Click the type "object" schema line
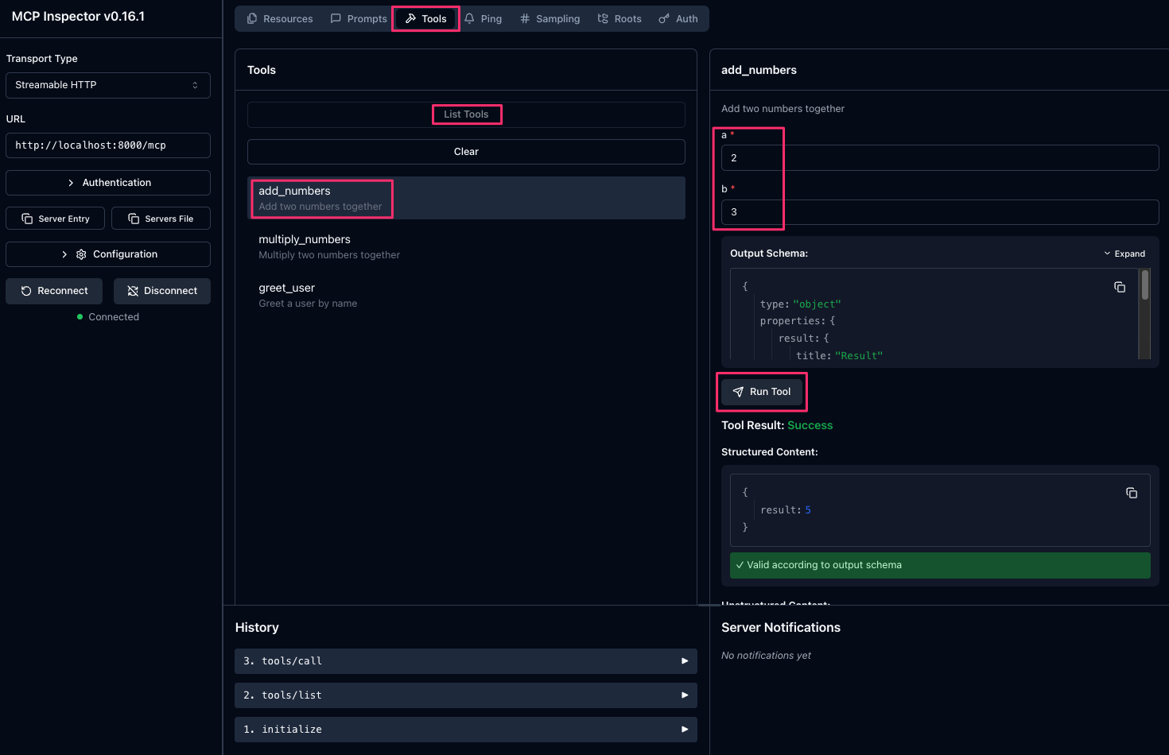Image resolution: width=1169 pixels, height=755 pixels. (x=800, y=304)
